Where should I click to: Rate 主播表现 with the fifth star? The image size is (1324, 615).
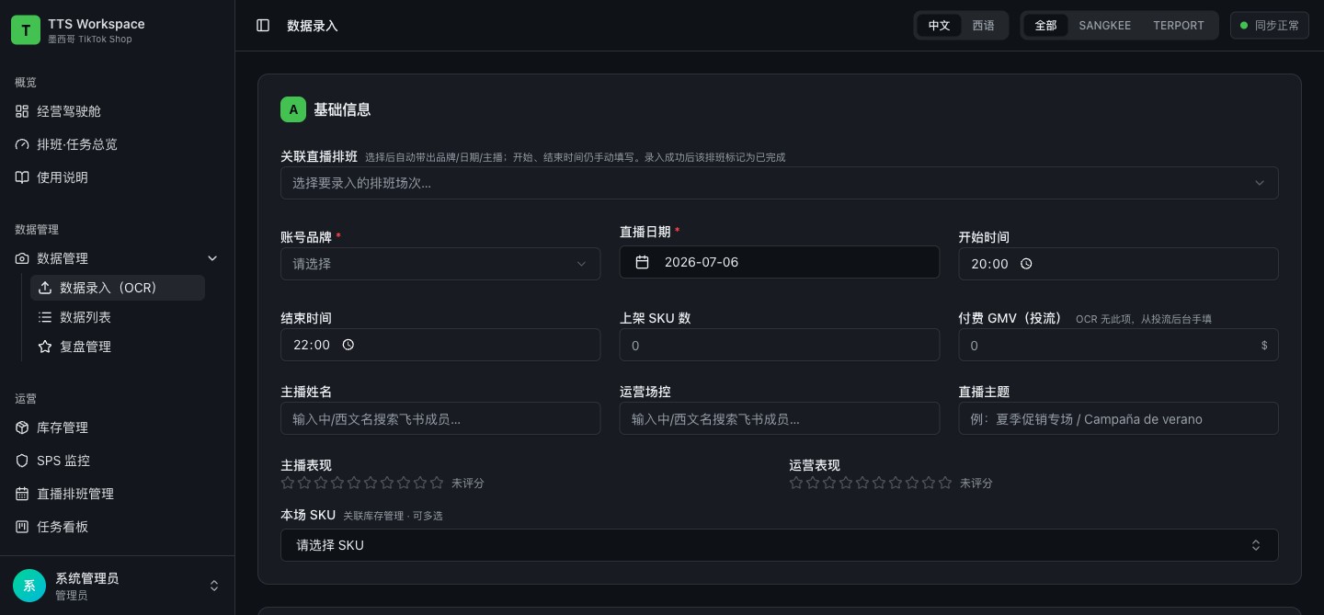click(354, 483)
